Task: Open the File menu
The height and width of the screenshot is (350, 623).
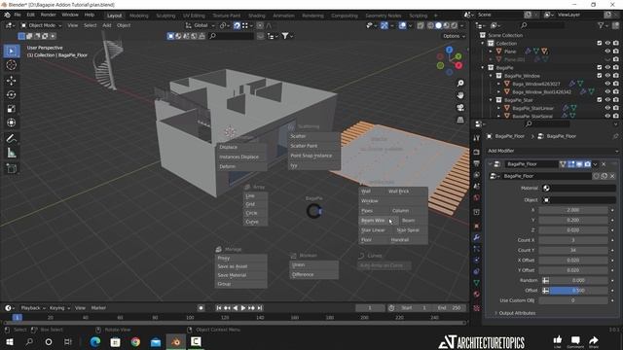Action: point(18,15)
